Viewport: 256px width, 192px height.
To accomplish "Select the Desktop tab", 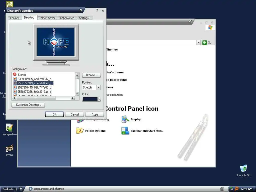I will pyautogui.click(x=29, y=18).
